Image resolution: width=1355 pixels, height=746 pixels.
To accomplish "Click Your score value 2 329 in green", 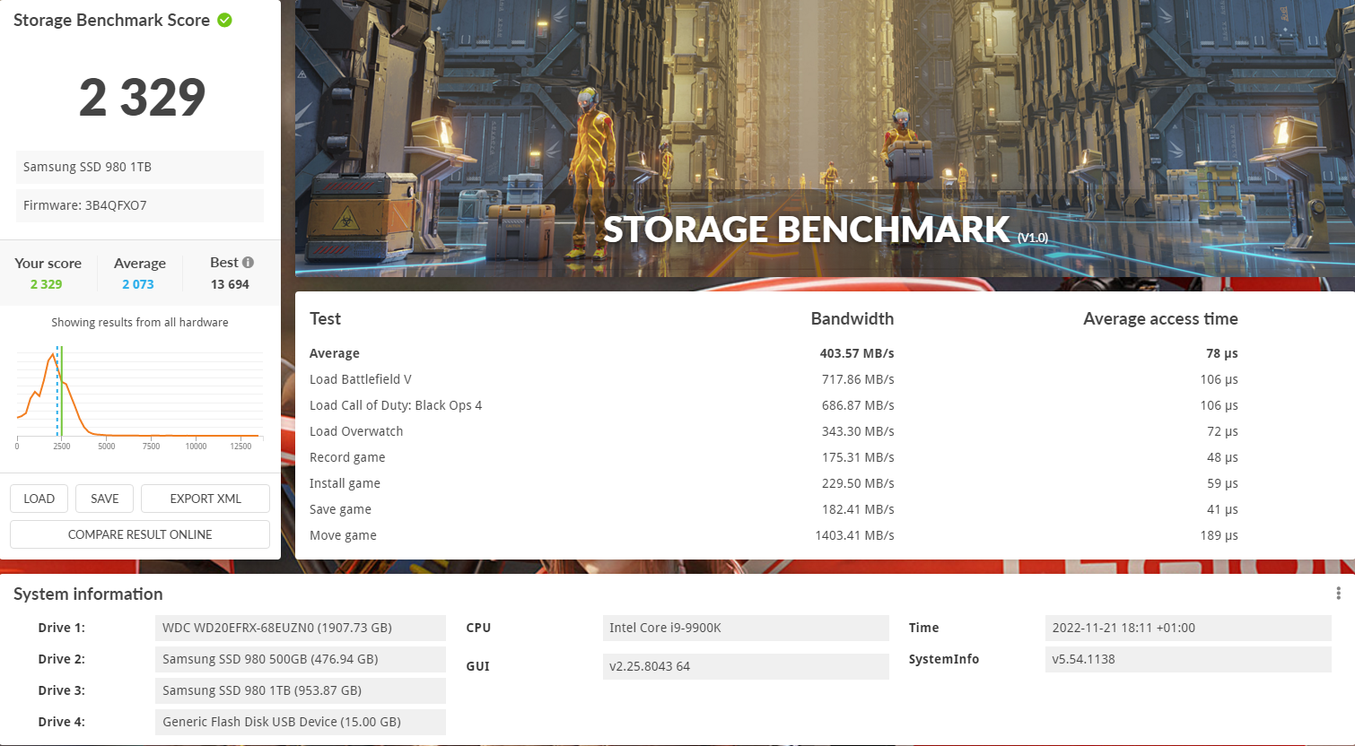I will [47, 284].
